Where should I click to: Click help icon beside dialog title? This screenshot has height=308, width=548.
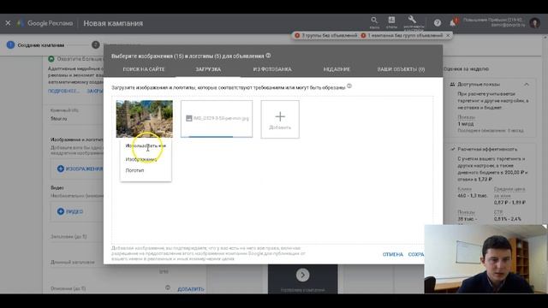[x=268, y=56]
